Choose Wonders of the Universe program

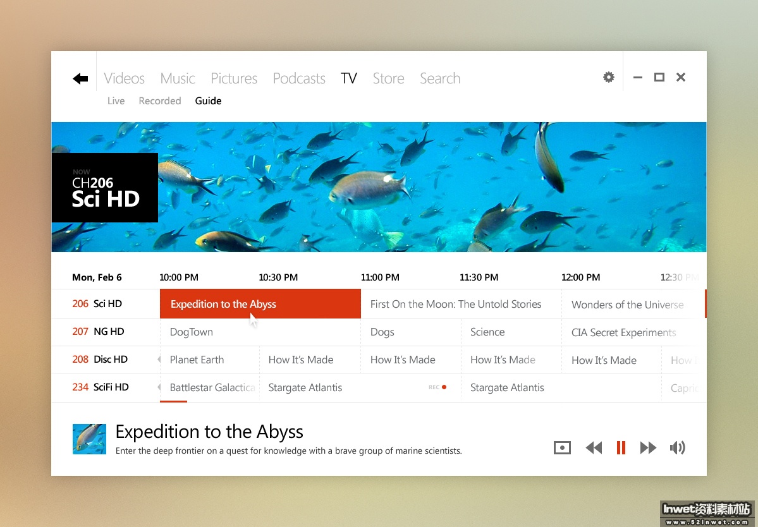[x=633, y=305]
